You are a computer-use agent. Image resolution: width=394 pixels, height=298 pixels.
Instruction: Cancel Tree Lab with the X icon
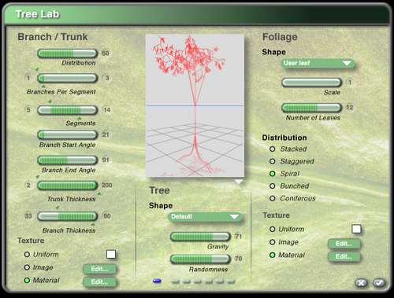(x=361, y=283)
